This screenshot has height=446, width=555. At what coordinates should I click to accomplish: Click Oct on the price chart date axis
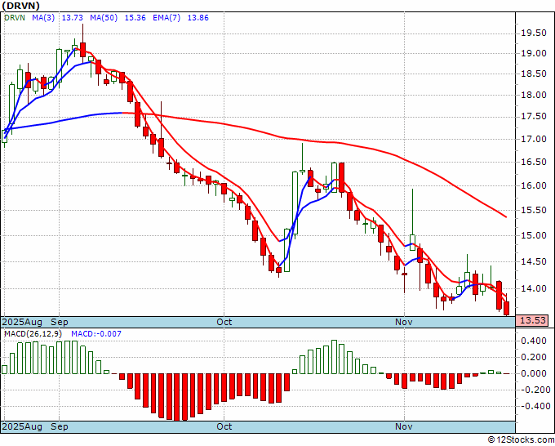(224, 322)
